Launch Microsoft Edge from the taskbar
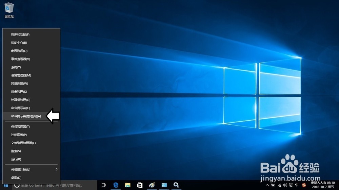The height and width of the screenshot is (190, 339). pos(116,185)
